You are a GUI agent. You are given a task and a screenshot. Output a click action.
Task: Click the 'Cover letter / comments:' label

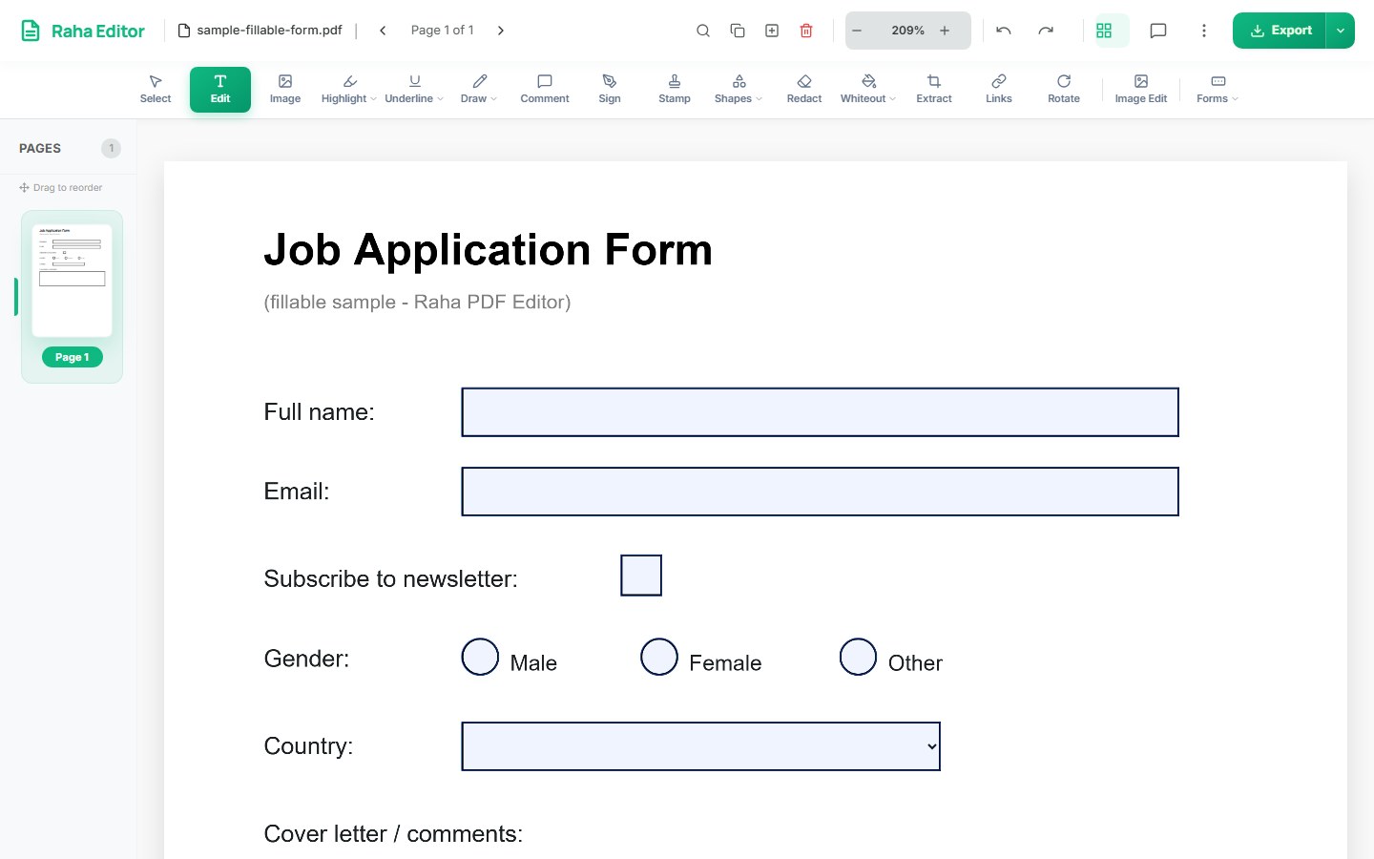click(x=393, y=834)
